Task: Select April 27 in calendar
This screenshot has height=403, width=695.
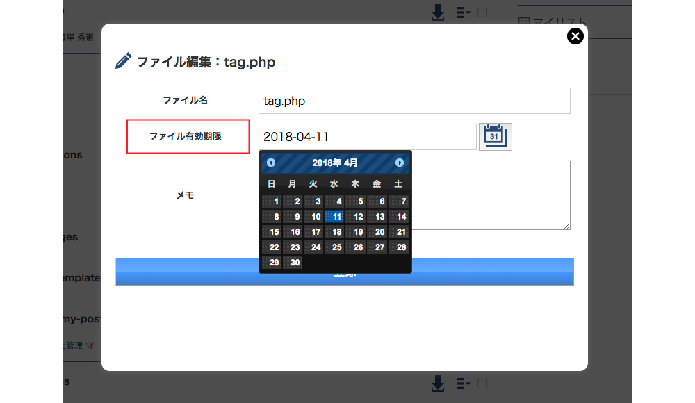Action: tap(377, 247)
